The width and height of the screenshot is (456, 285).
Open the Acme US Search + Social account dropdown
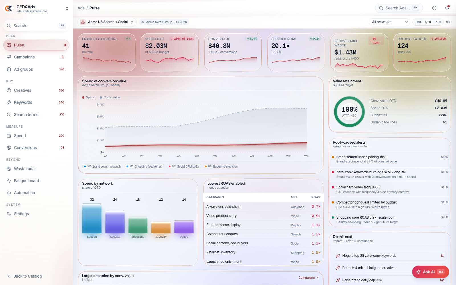(x=107, y=22)
